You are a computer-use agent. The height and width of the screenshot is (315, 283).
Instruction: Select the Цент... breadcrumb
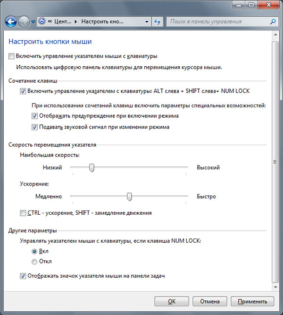tap(63, 21)
